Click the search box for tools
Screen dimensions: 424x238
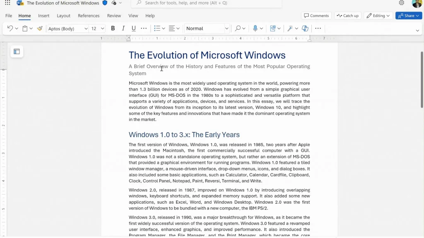click(x=206, y=3)
